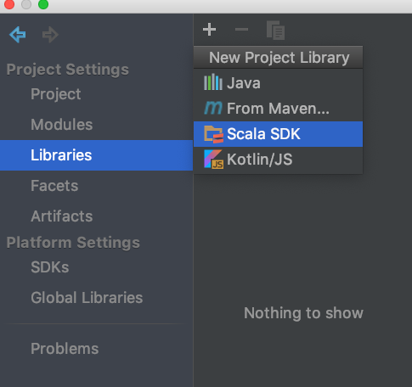
Task: Choose From Maven... menu entry
Action: [x=278, y=109]
